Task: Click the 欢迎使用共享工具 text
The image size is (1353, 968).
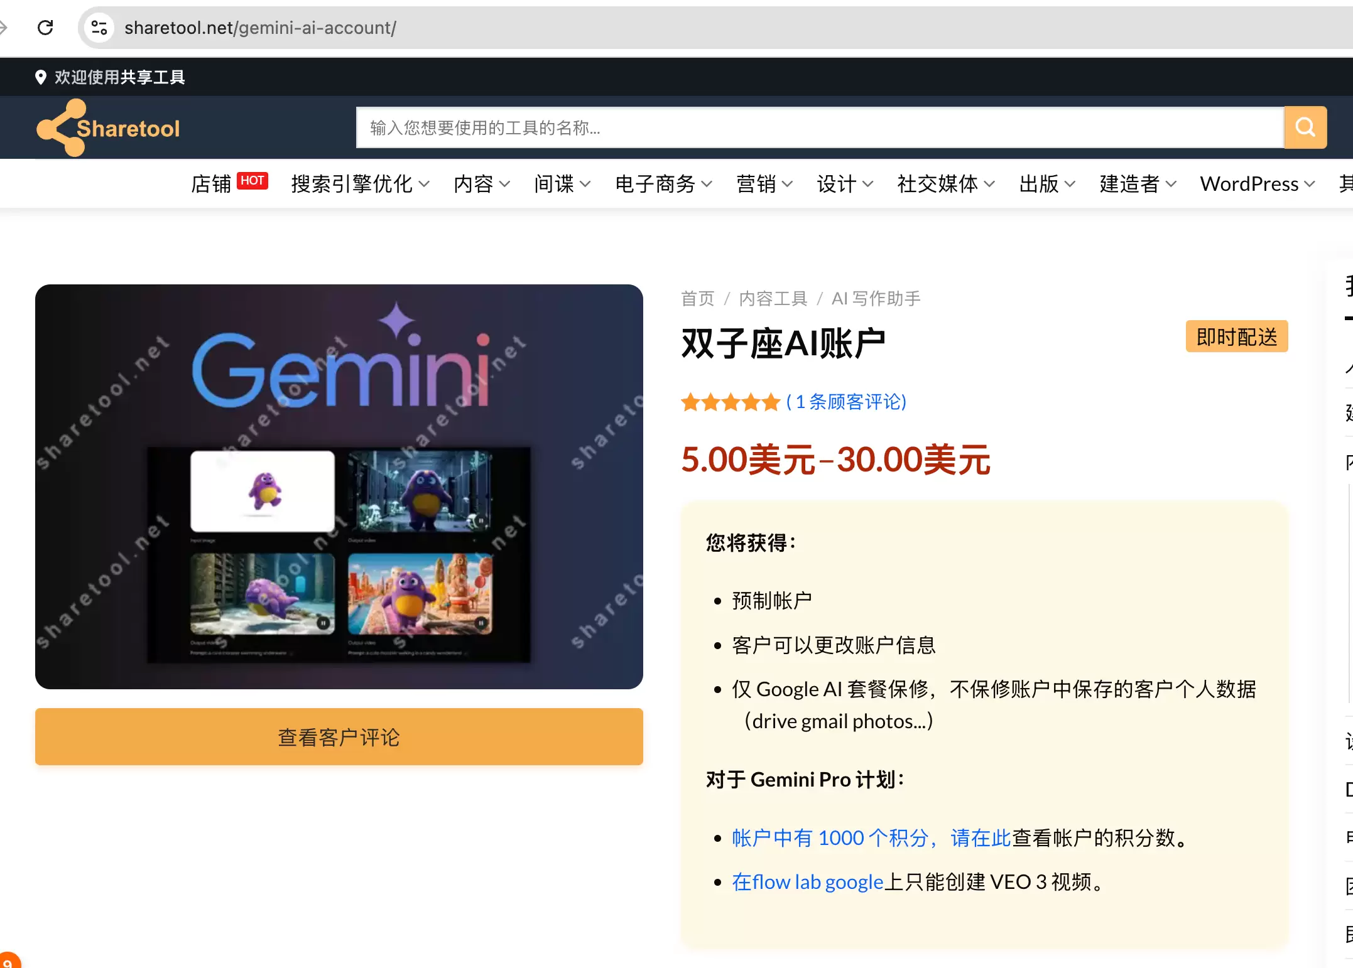Action: pos(119,77)
